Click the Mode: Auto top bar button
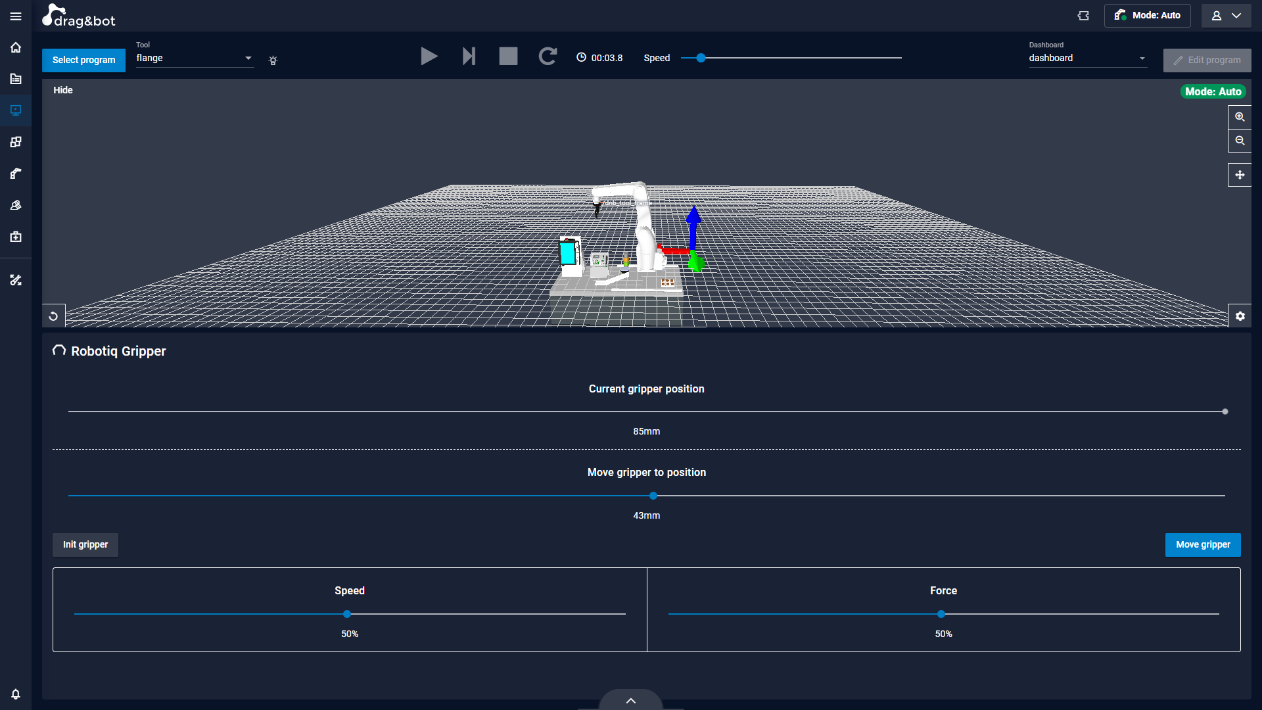1262x710 pixels. [x=1147, y=16]
